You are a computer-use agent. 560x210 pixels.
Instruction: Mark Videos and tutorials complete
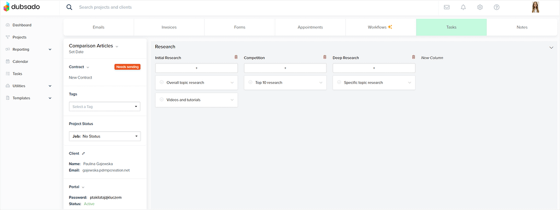point(161,100)
